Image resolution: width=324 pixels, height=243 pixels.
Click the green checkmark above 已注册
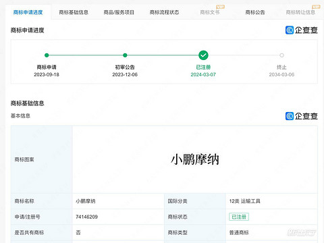(203, 55)
